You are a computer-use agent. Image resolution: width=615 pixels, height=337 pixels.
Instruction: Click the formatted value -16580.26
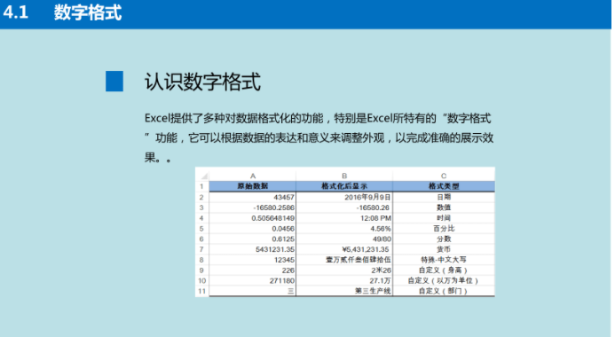pos(344,208)
